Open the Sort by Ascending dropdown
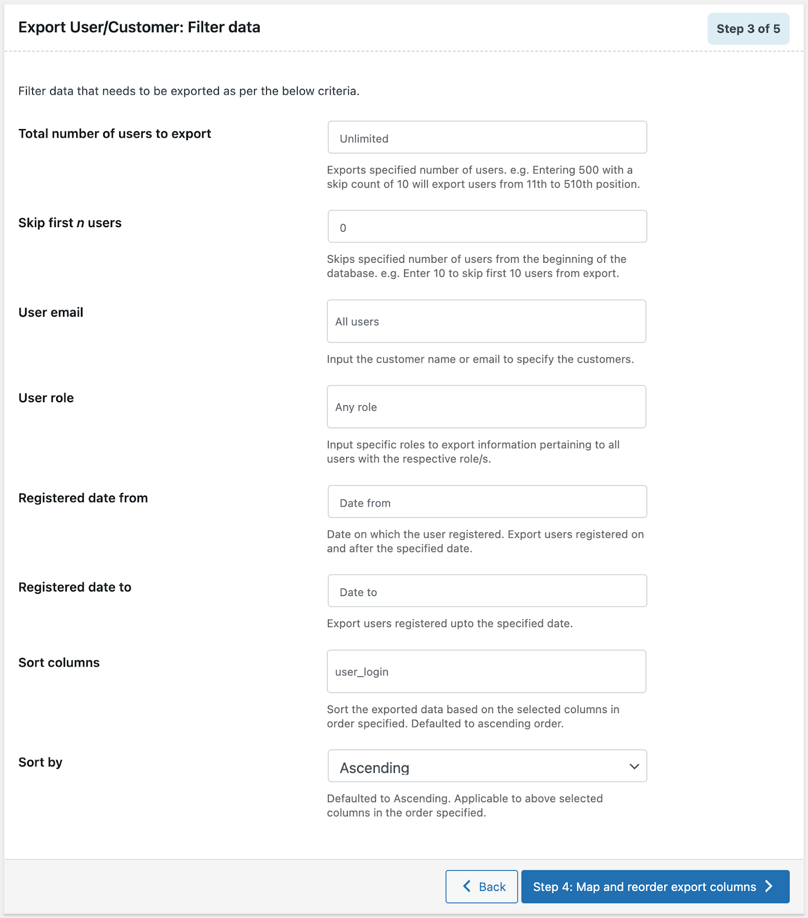 tap(487, 766)
